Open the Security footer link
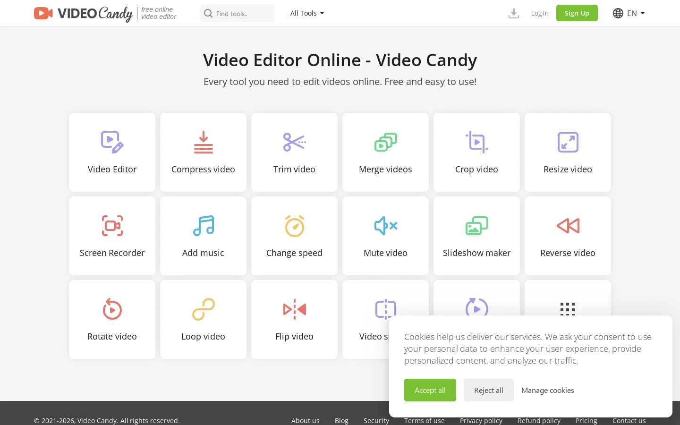The width and height of the screenshot is (680, 425). [x=376, y=420]
